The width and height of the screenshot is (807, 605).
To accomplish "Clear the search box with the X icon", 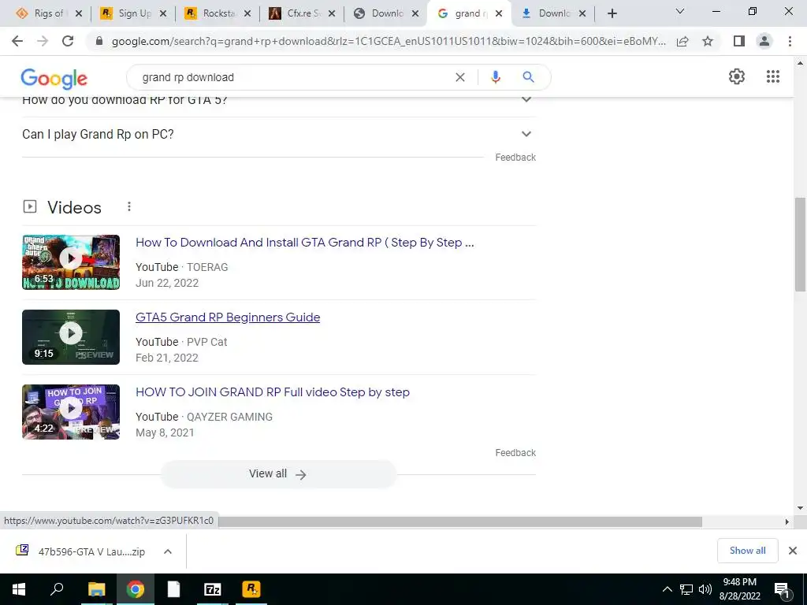I will (x=460, y=77).
